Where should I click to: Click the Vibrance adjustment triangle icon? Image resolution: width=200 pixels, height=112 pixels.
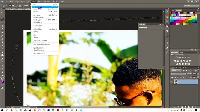(189, 58)
